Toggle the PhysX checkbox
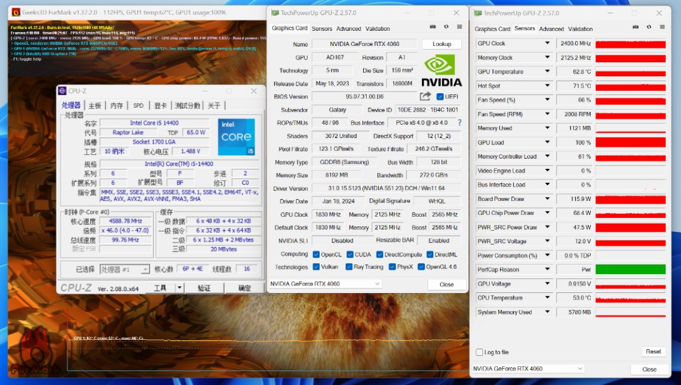Image resolution: width=681 pixels, height=385 pixels. 392,267
